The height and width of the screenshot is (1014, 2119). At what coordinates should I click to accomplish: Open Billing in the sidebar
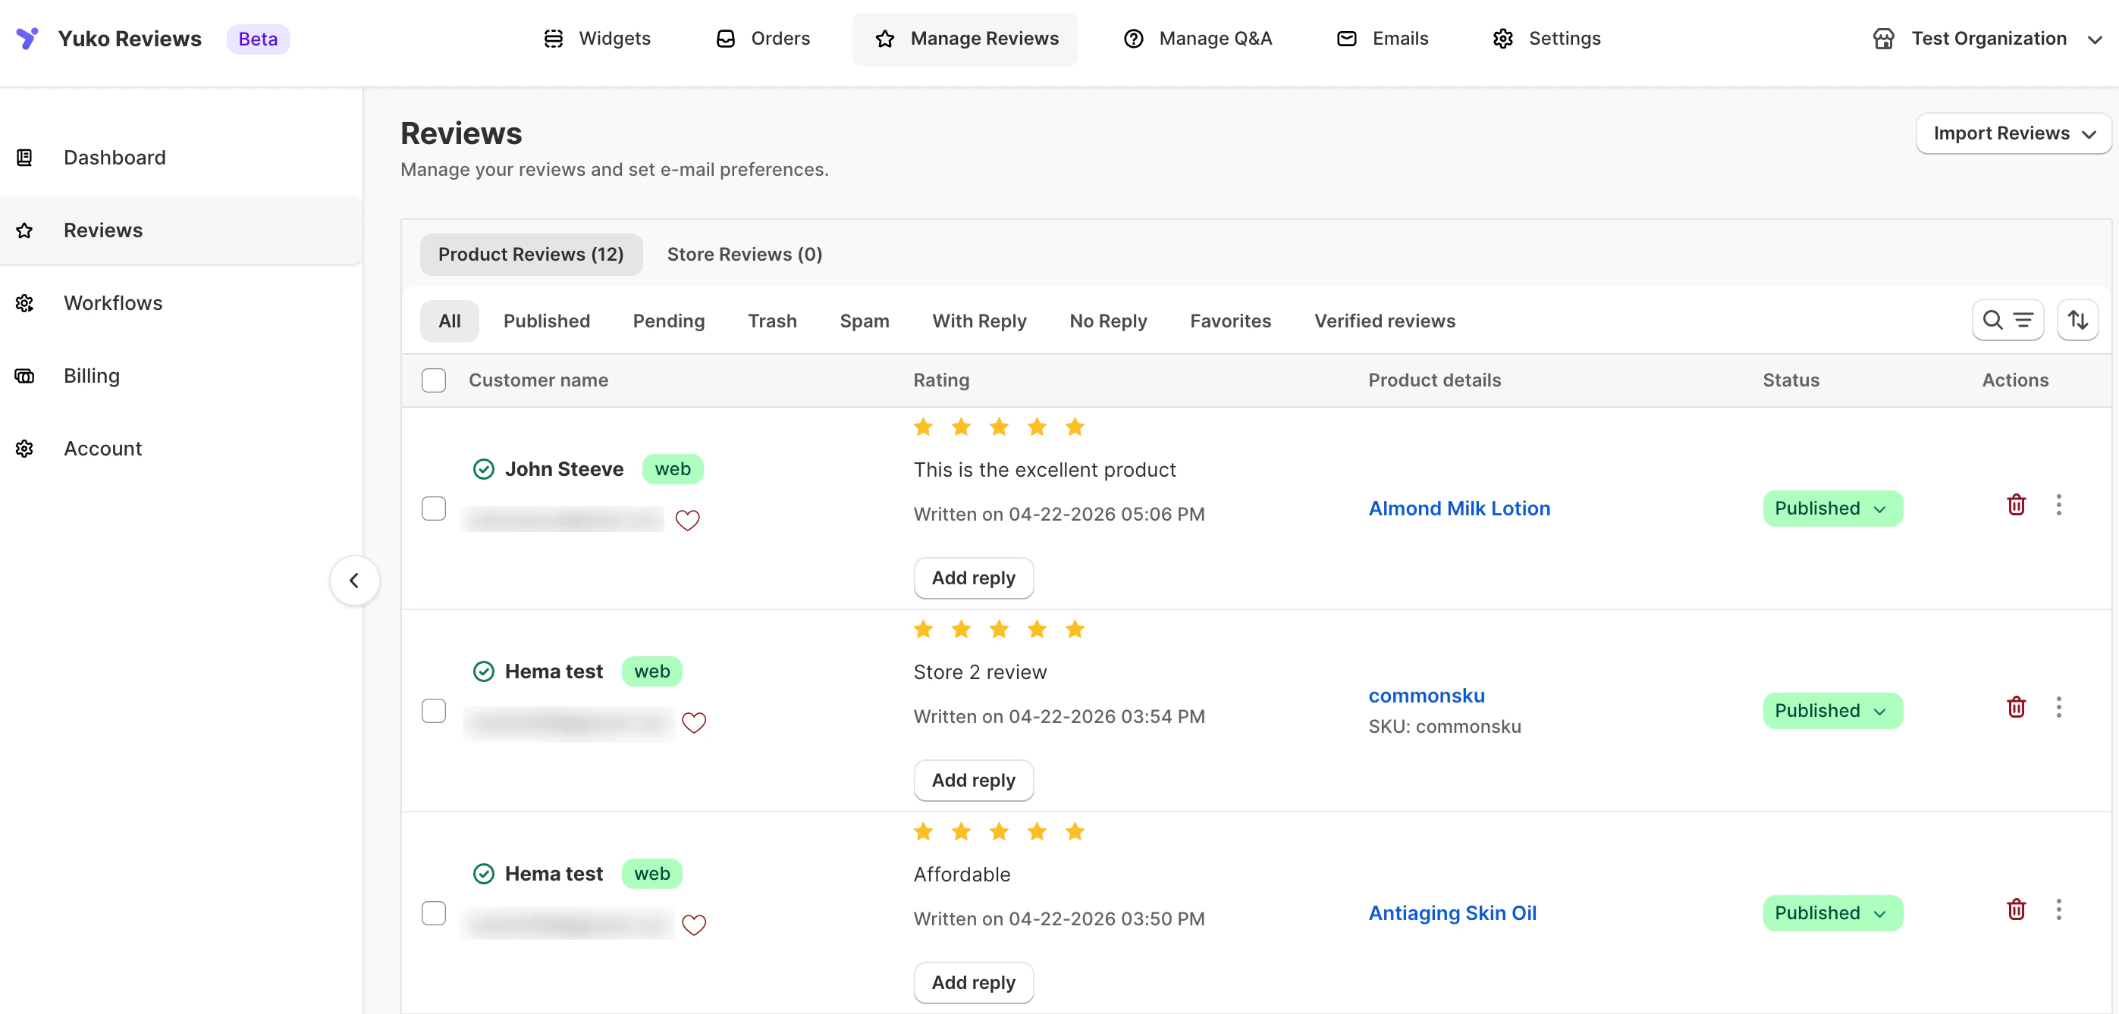pos(181,376)
